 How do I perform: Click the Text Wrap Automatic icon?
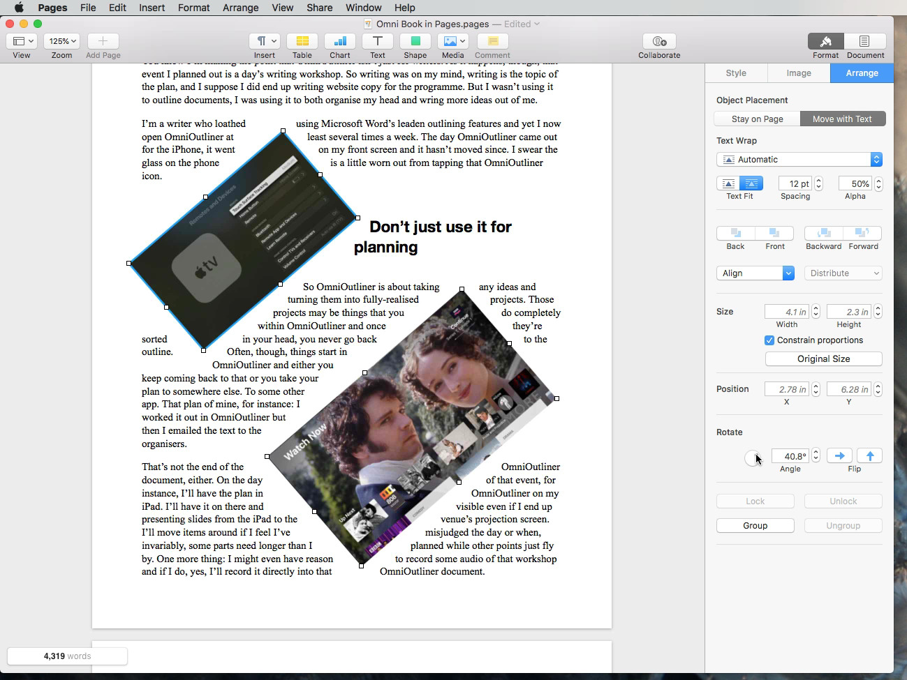[728, 160]
